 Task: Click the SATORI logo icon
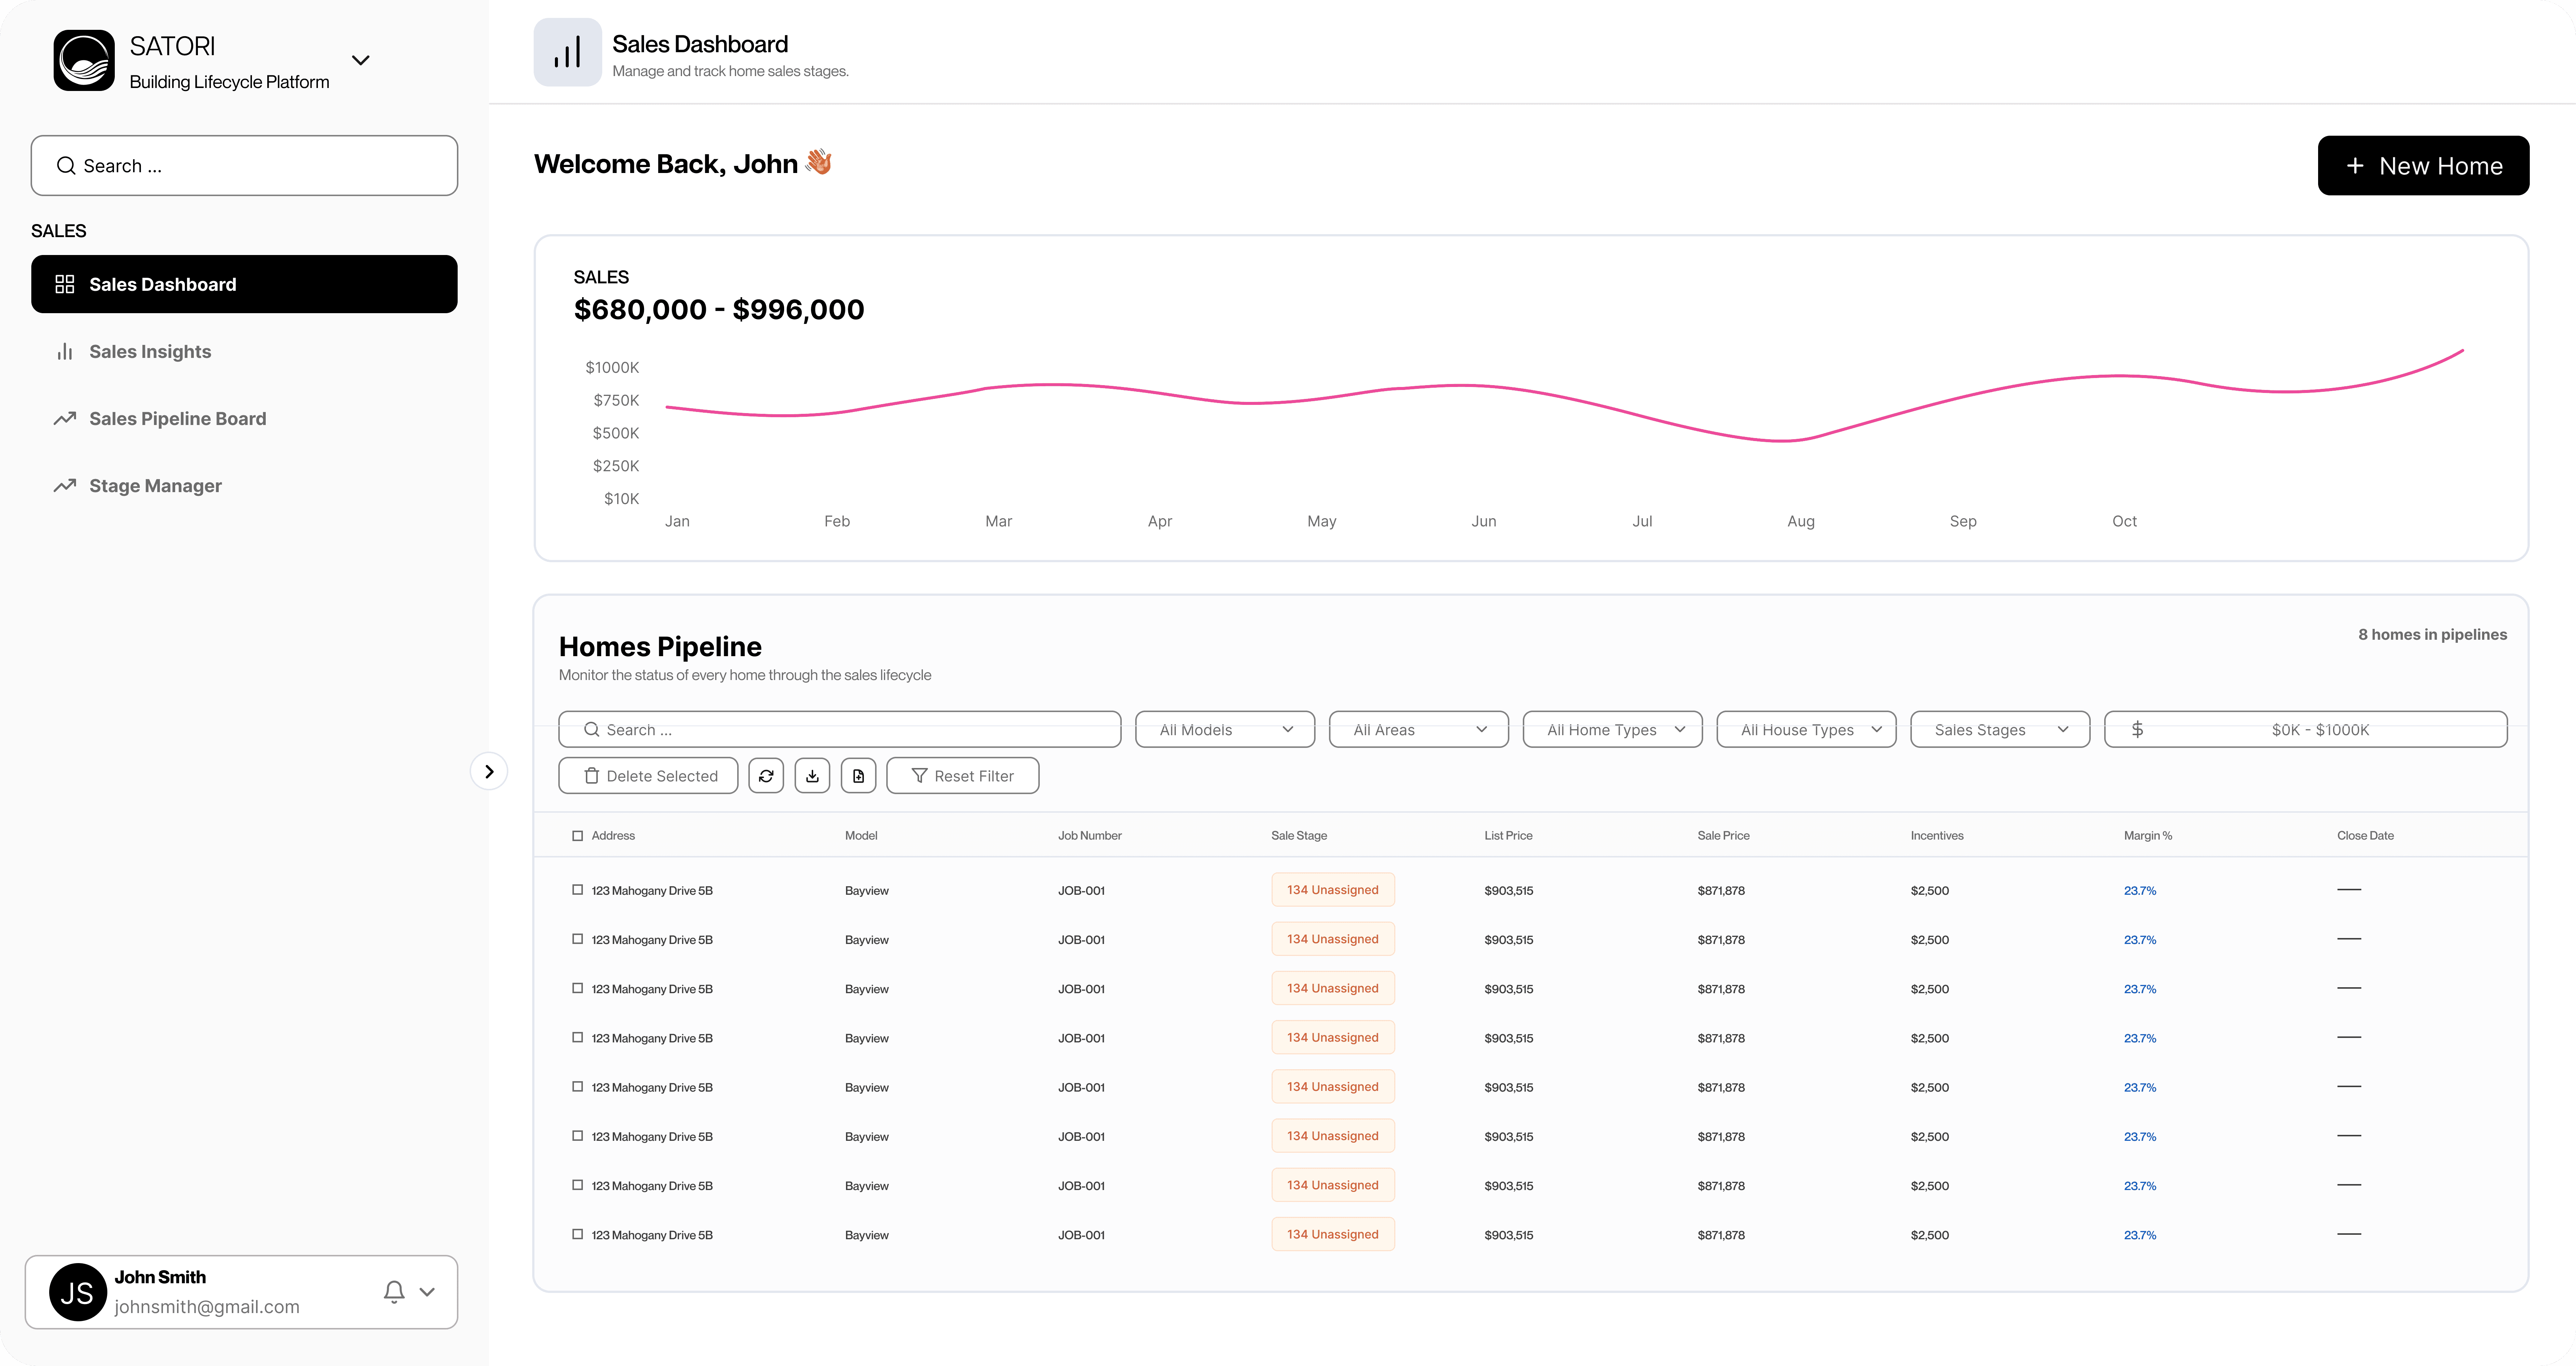click(x=84, y=60)
